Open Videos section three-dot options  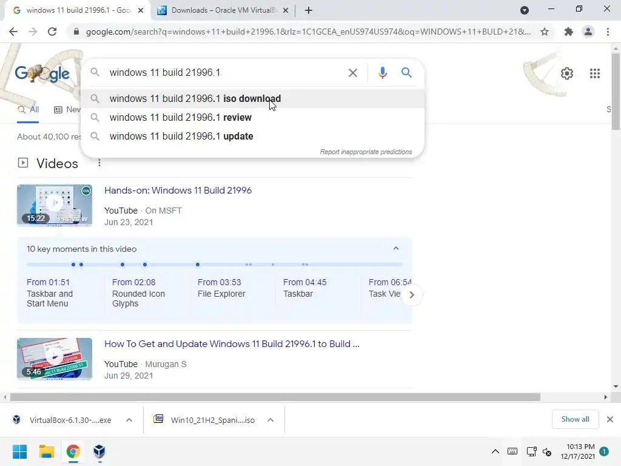[x=99, y=163]
